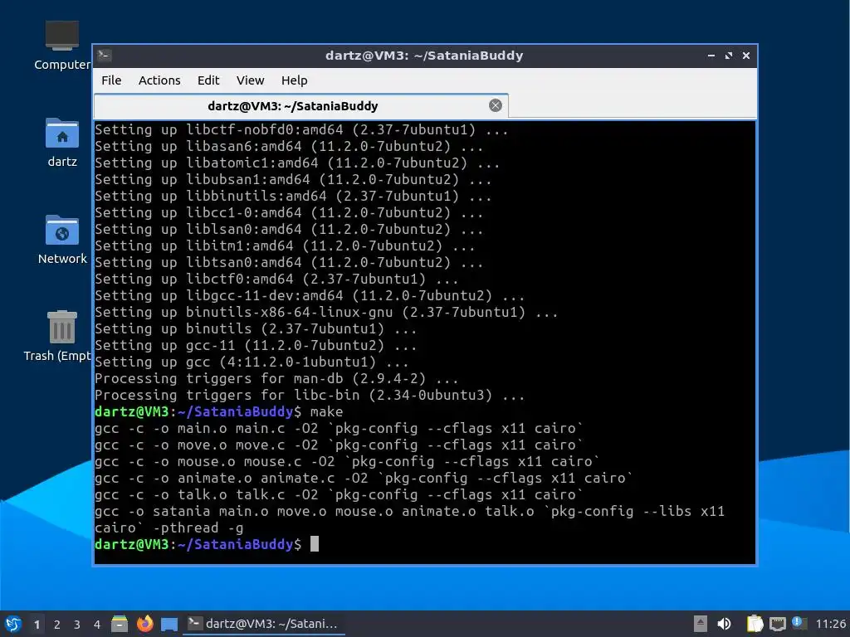
Task: Close the dartz@VM3 terminal tab
Action: [x=495, y=105]
